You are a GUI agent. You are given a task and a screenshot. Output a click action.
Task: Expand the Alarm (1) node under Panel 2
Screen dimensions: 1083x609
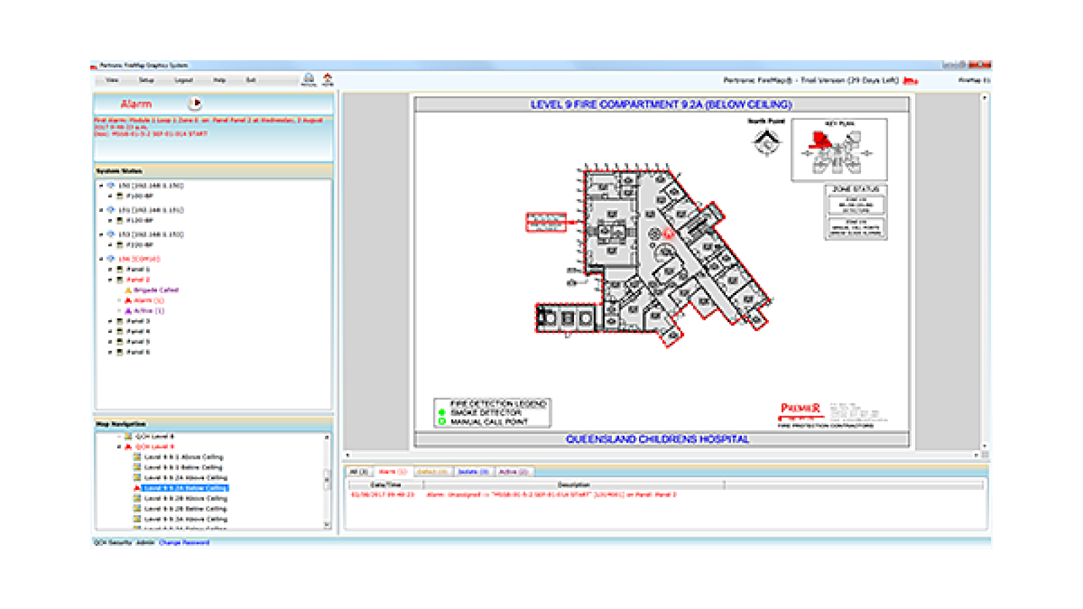118,300
